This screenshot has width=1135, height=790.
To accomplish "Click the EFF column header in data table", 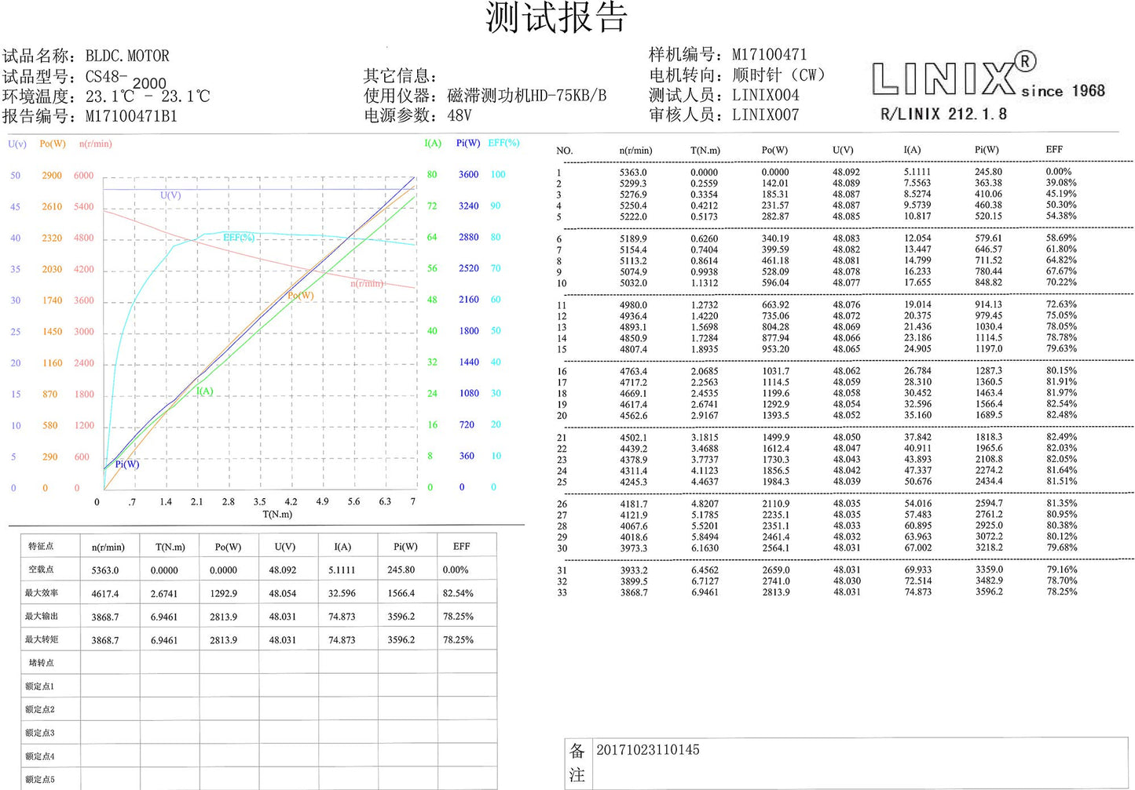I will (1054, 149).
